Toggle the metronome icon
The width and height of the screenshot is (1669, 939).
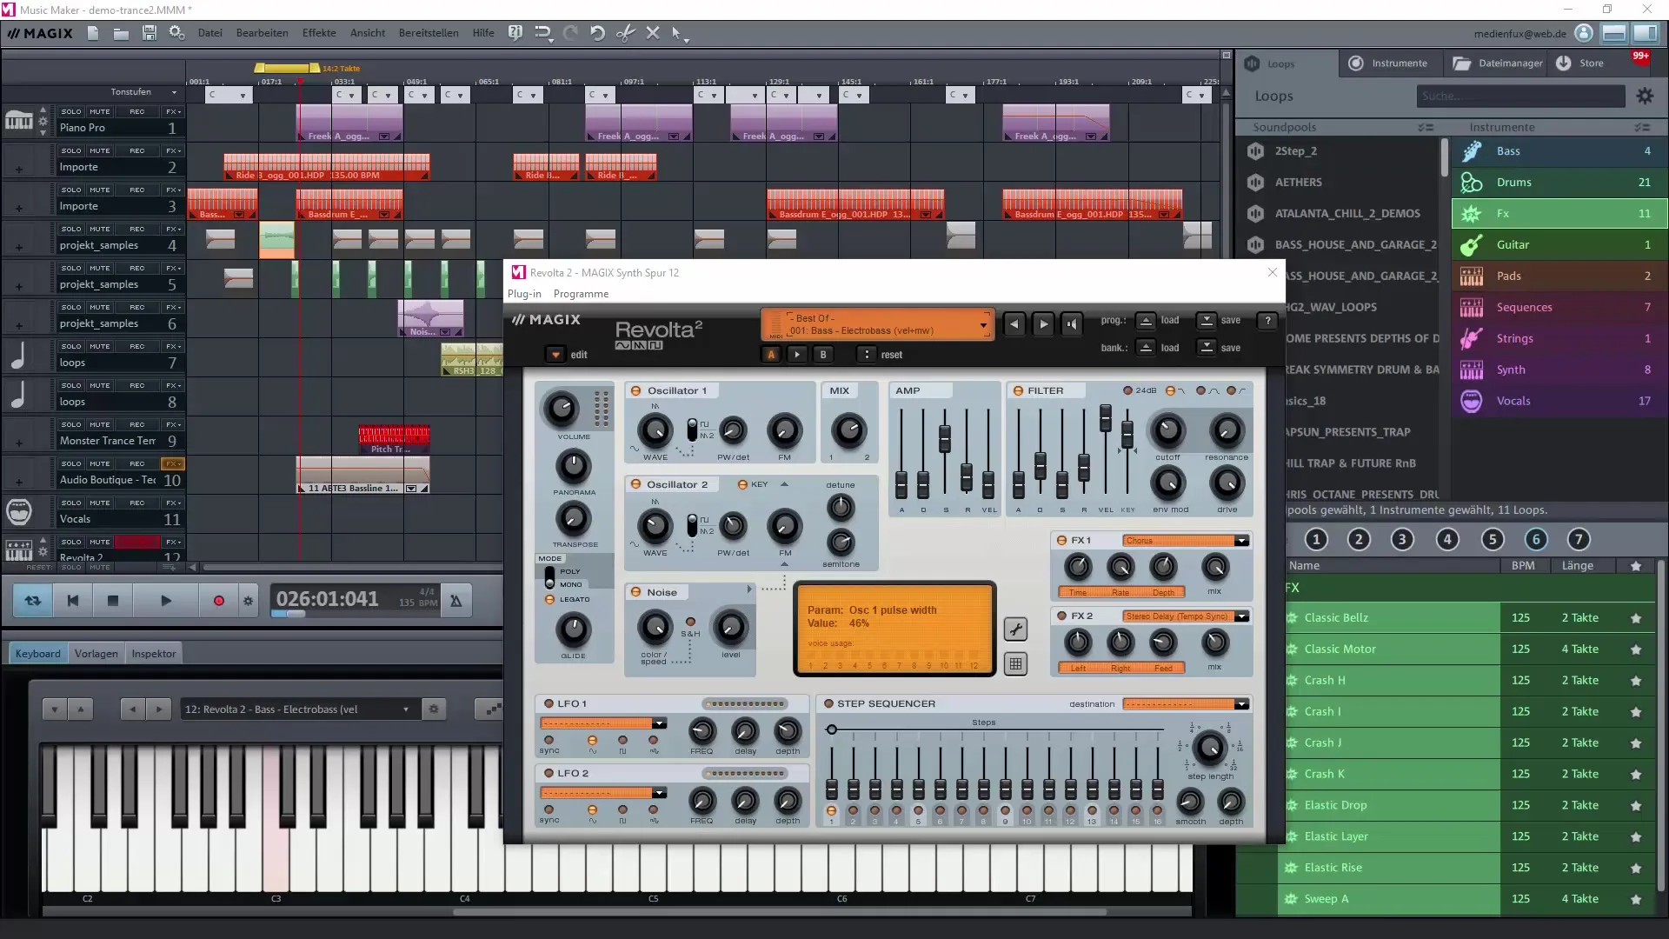[455, 601]
